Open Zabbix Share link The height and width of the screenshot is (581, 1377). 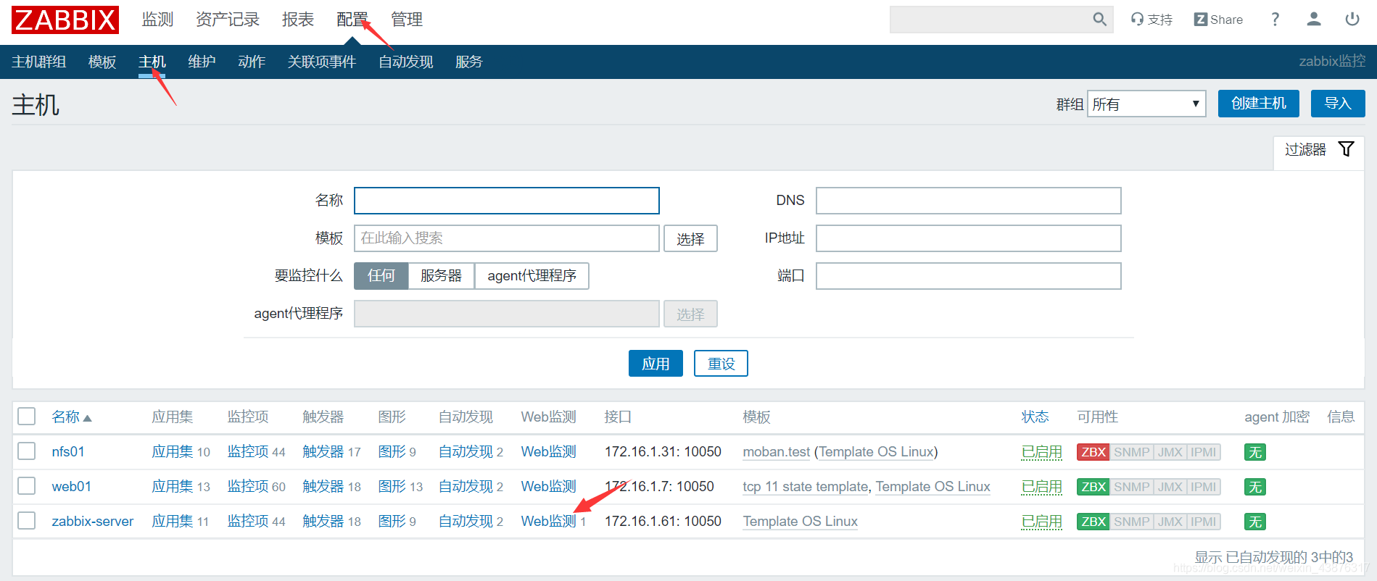(x=1218, y=20)
